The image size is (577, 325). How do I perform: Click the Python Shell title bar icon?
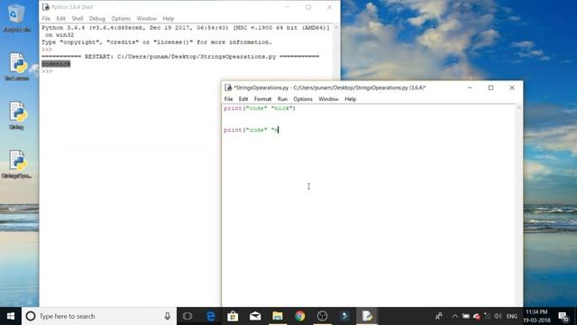pyautogui.click(x=46, y=7)
